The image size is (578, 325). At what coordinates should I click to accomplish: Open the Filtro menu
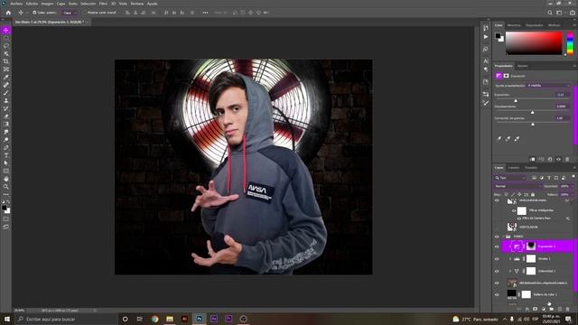click(x=103, y=4)
